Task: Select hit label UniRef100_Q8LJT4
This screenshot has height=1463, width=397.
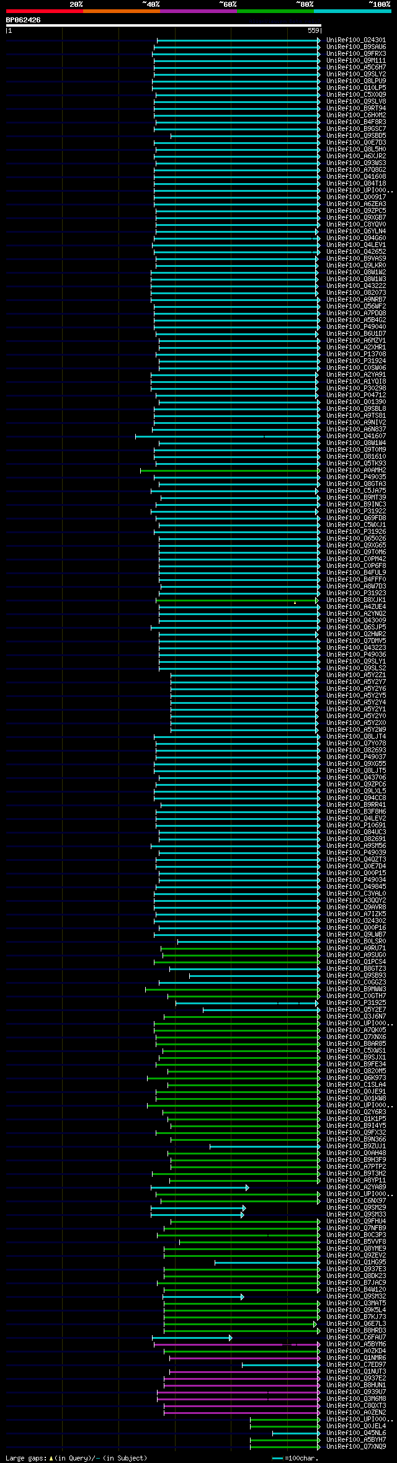Action: pos(356,737)
